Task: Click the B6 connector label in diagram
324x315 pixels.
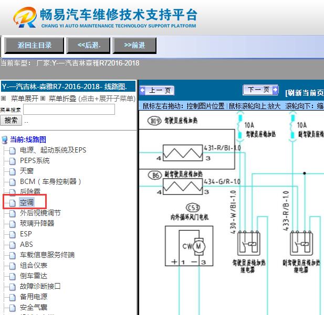Action: pos(155,176)
